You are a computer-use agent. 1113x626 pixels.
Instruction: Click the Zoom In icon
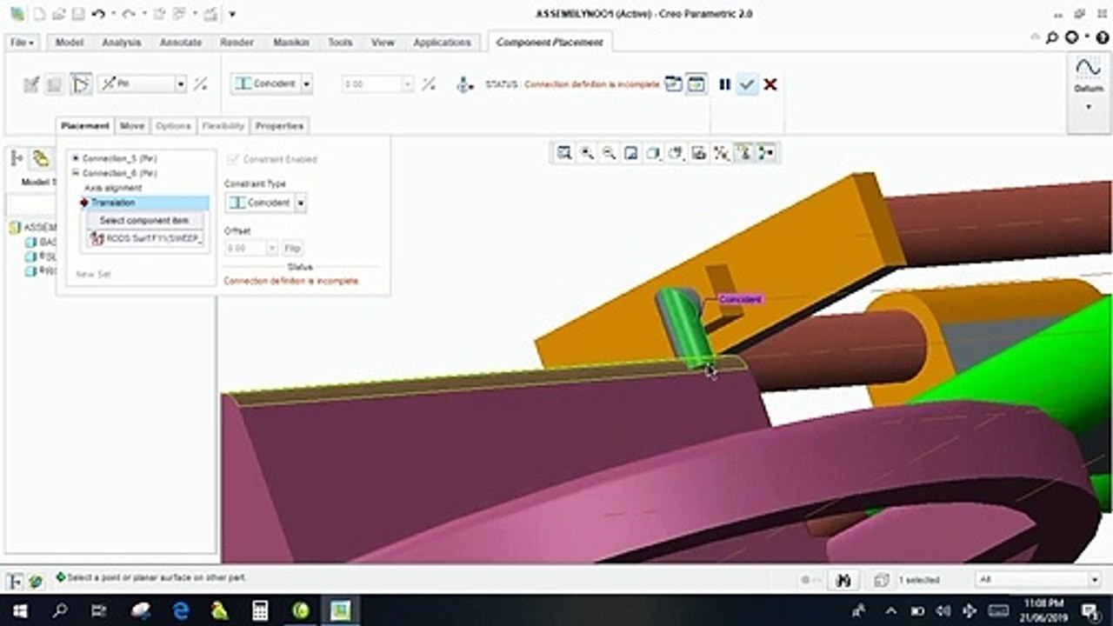pyautogui.click(x=587, y=153)
